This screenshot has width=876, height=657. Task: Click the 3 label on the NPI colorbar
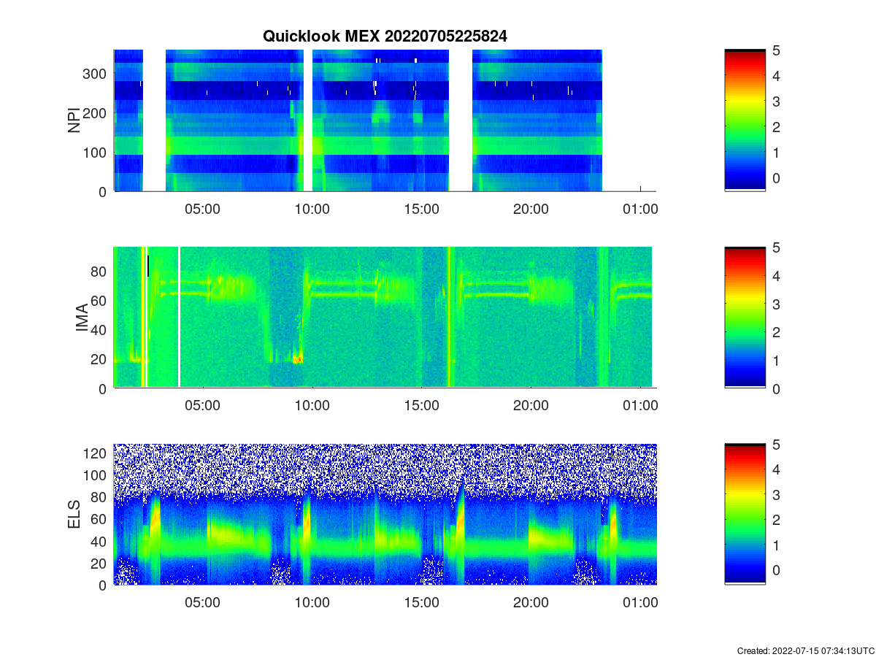click(x=777, y=101)
